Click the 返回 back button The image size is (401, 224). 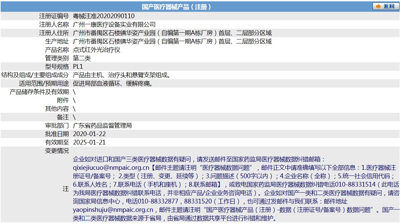(386, 6)
